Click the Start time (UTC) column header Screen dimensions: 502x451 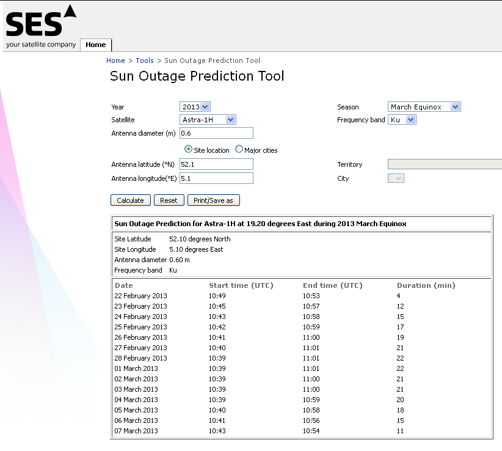coord(241,285)
